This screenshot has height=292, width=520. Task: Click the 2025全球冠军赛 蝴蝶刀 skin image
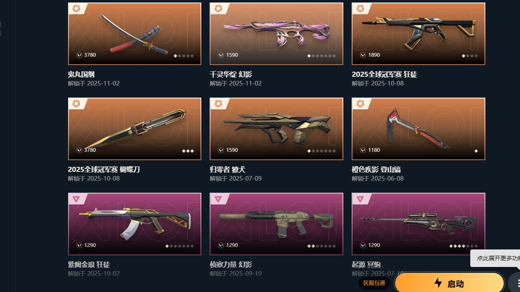coord(134,129)
